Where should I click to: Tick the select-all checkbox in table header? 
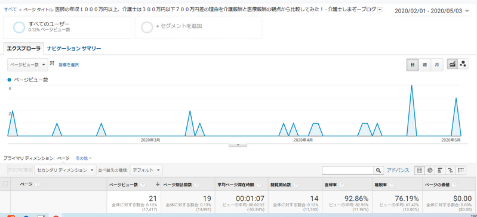coord(5,184)
